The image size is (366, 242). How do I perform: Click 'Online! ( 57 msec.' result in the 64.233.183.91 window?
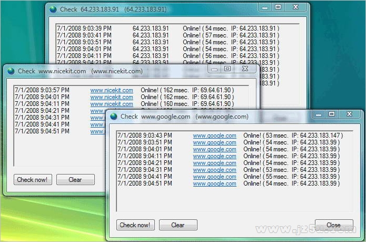point(205,35)
